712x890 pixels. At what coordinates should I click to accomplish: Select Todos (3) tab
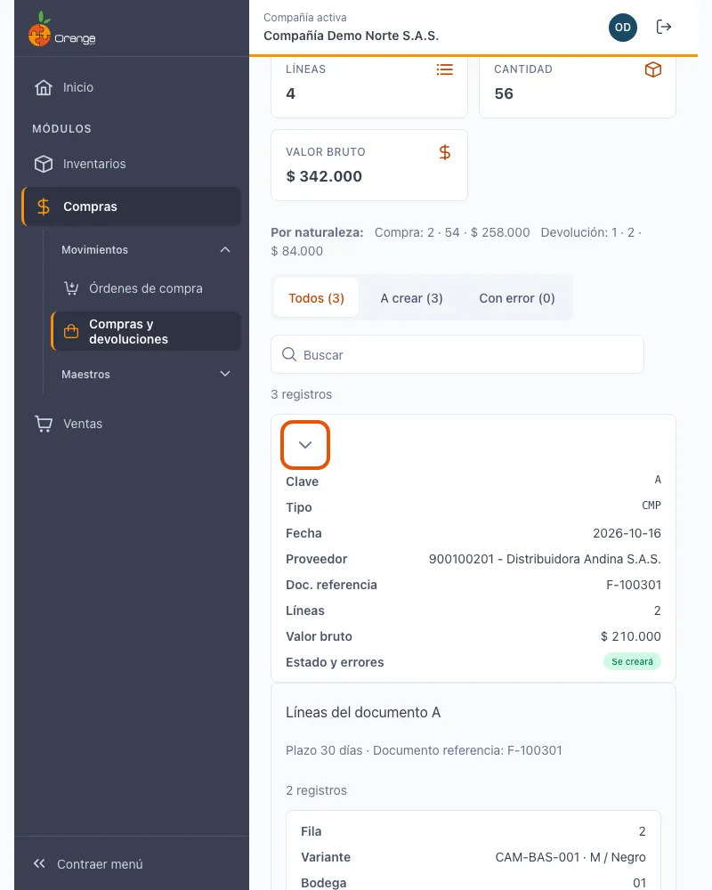coord(316,298)
